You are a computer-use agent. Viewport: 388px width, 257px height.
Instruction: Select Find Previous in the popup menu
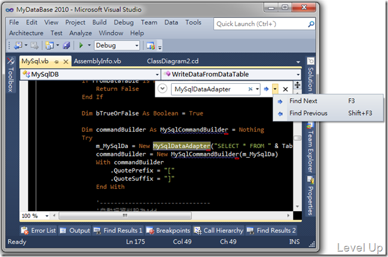328,113
